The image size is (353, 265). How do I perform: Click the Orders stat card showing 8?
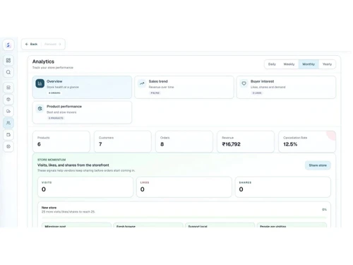184,141
